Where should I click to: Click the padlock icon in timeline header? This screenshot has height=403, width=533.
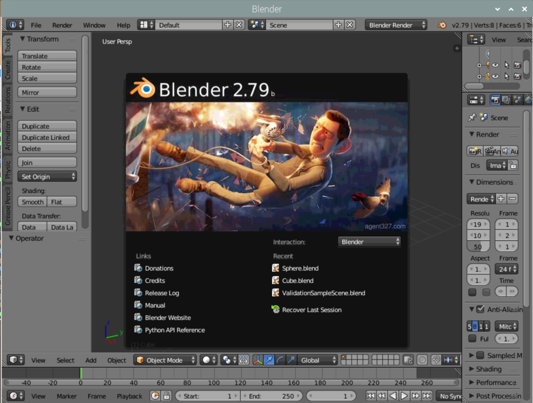click(x=167, y=396)
